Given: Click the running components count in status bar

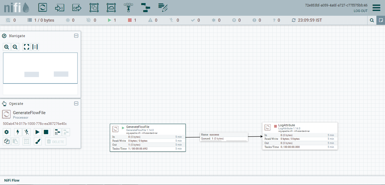Looking at the screenshot, I should point(112,20).
